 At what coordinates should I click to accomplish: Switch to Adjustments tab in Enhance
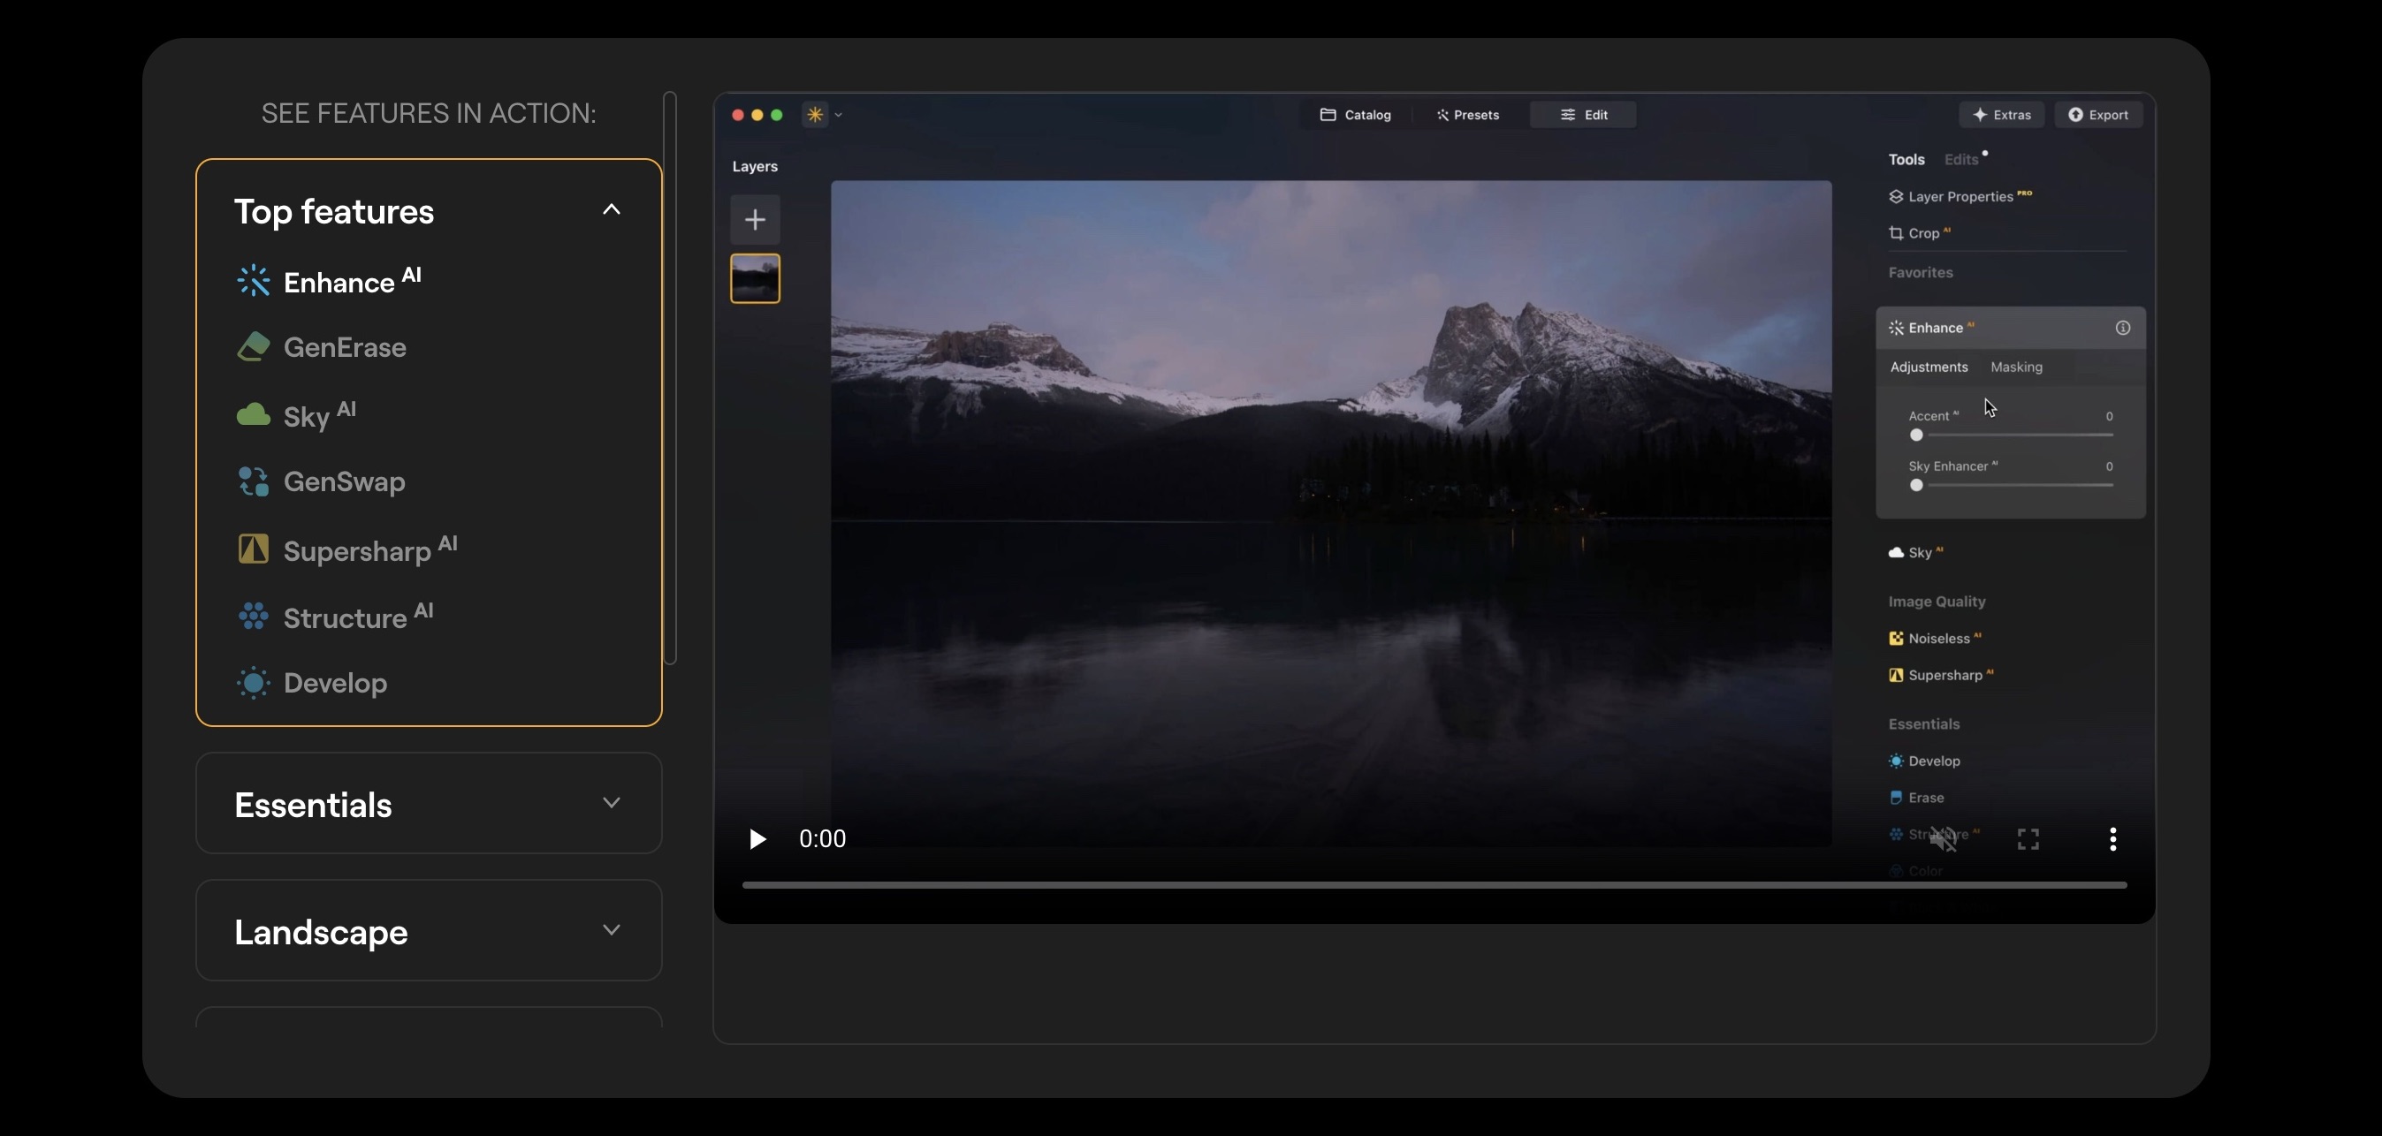click(x=1929, y=367)
